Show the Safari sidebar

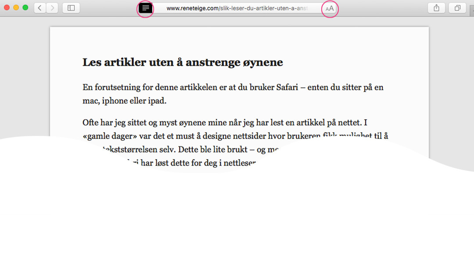tap(71, 8)
